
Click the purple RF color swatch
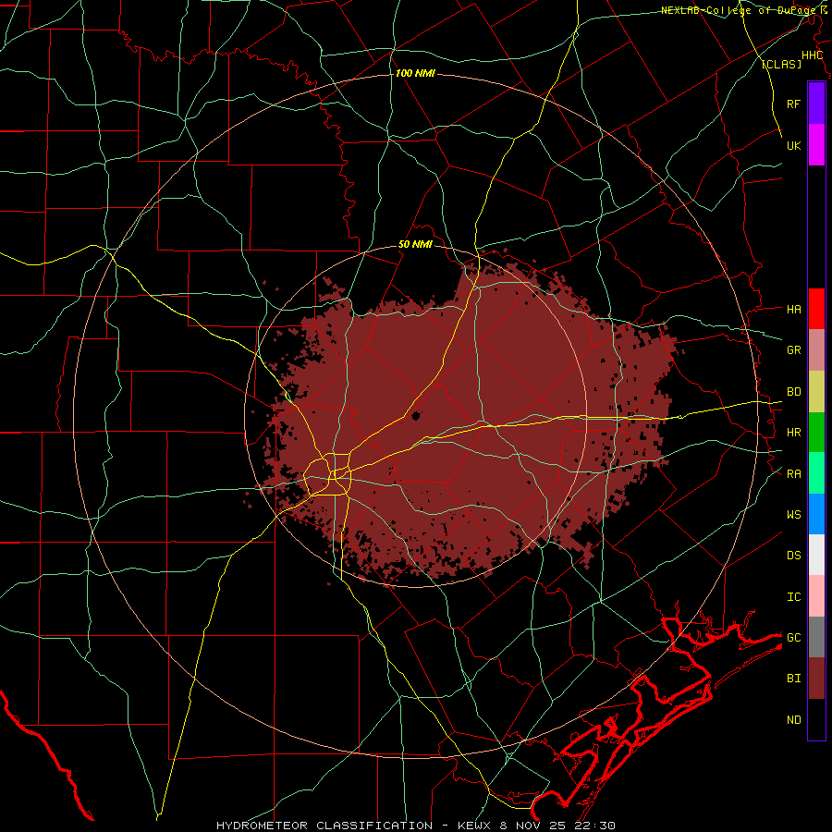point(816,104)
